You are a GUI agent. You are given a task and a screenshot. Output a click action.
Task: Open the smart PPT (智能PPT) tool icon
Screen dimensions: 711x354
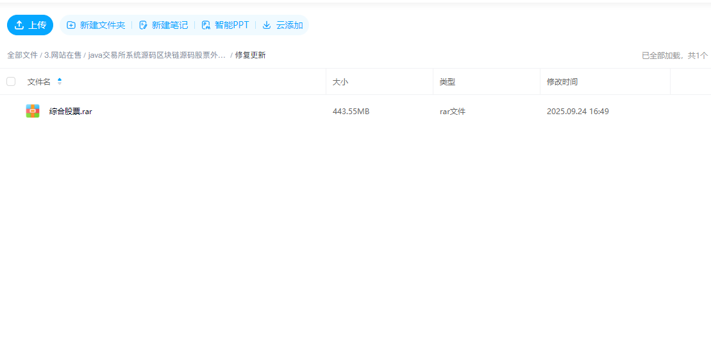tap(206, 25)
